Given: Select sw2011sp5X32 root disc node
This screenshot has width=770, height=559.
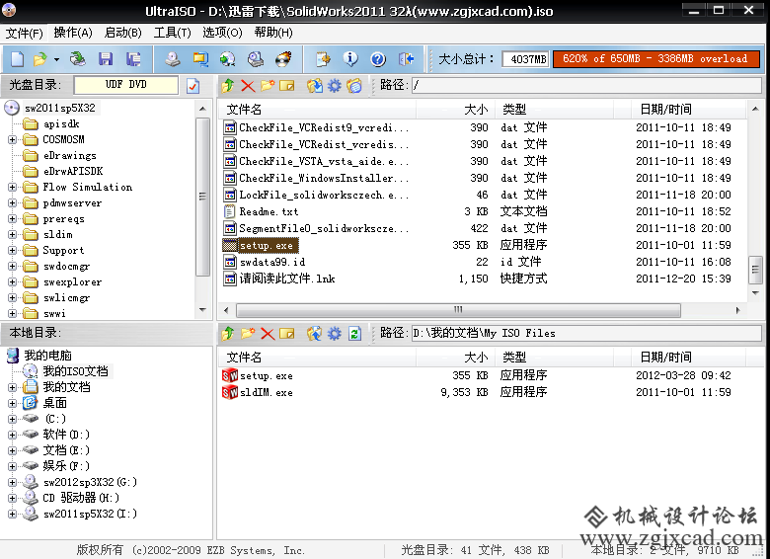Looking at the screenshot, I should [60, 108].
